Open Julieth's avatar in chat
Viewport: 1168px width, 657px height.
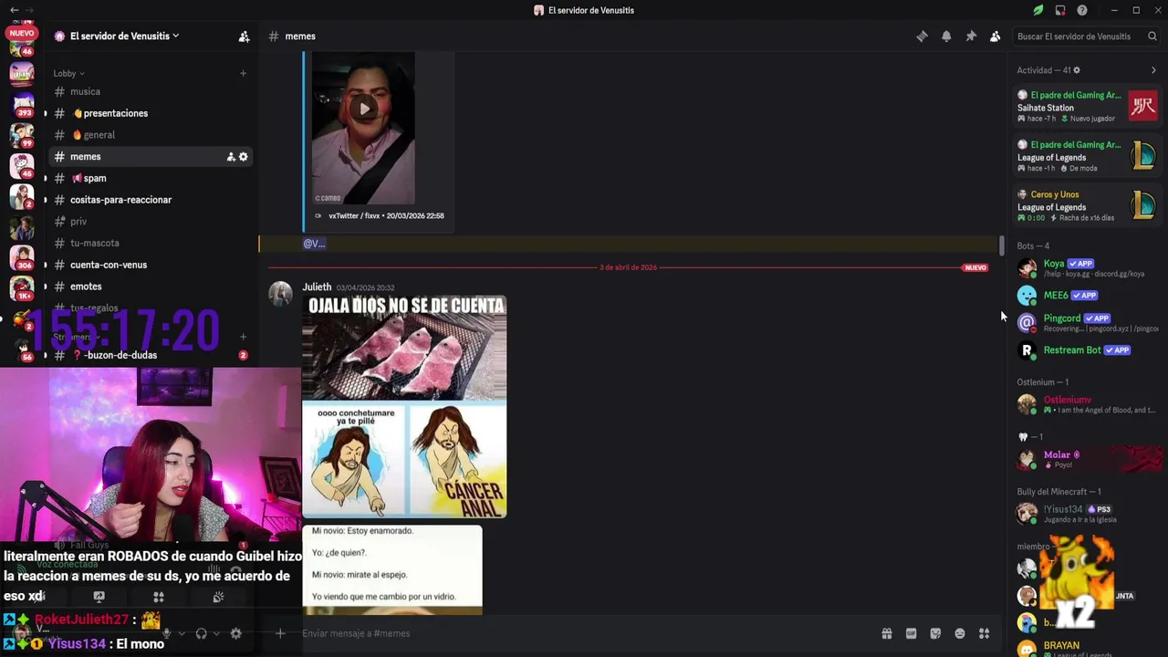pyautogui.click(x=280, y=294)
